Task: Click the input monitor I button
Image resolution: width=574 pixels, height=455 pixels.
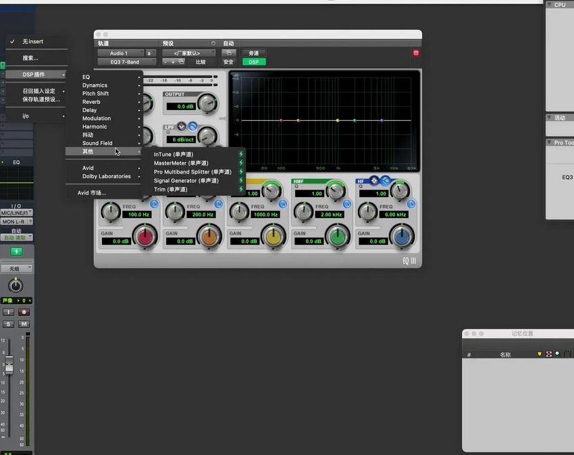Action: (x=8, y=312)
